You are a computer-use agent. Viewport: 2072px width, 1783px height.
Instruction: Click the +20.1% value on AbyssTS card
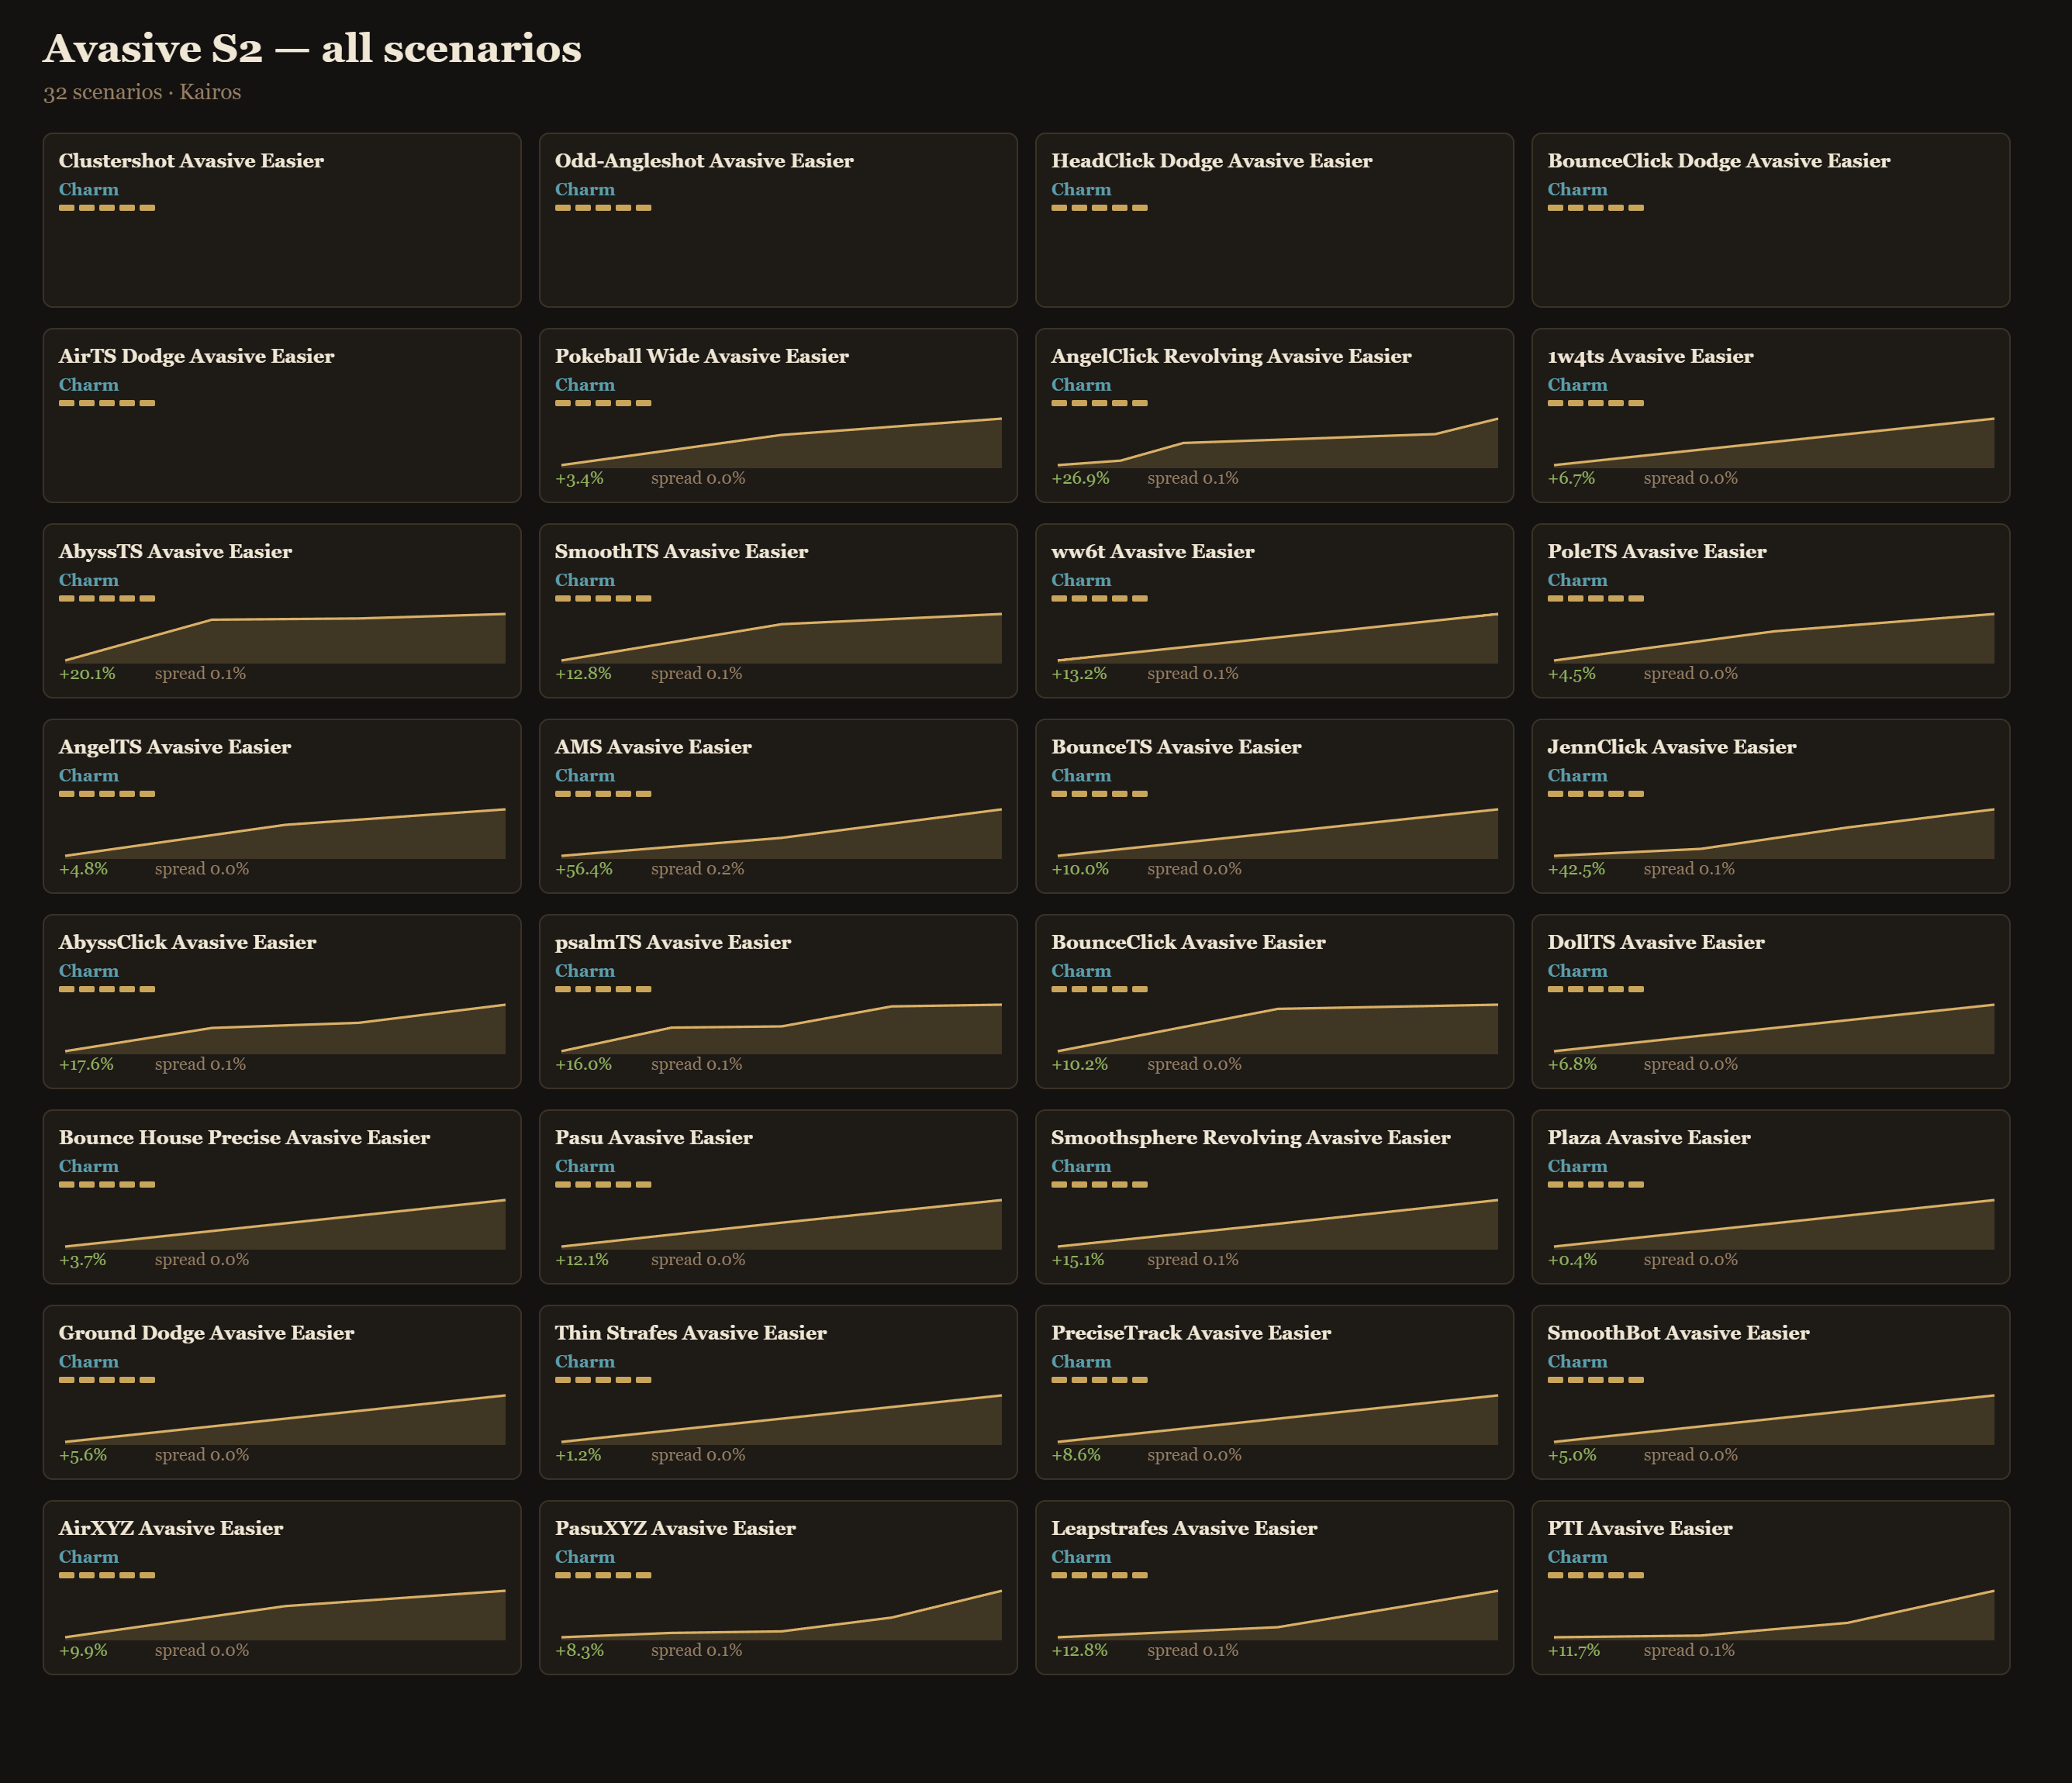click(x=87, y=674)
